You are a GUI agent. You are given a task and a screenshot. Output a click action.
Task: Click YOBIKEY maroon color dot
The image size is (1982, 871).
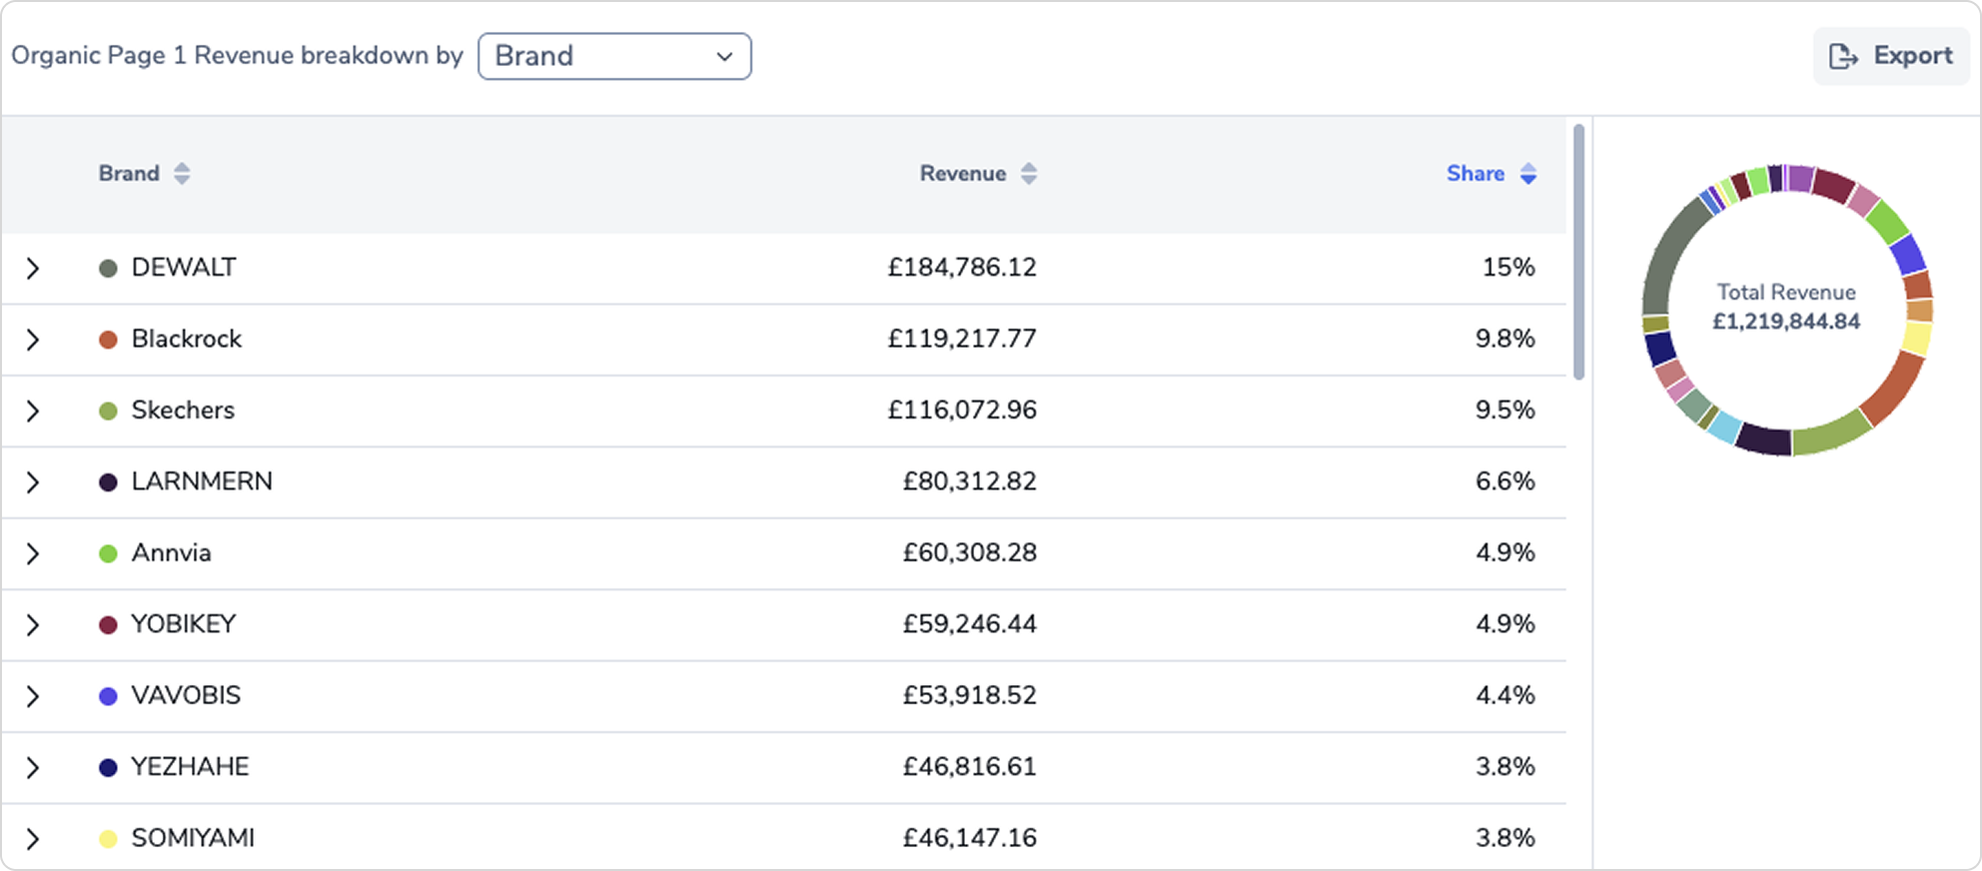[108, 625]
